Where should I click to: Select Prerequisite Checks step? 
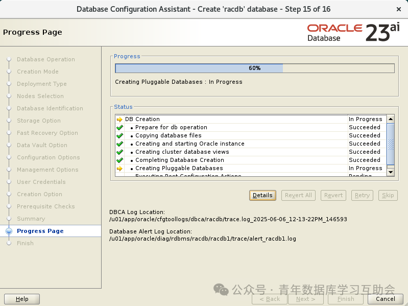point(46,206)
